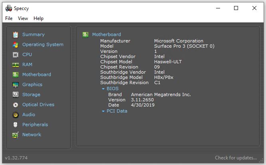The height and width of the screenshot is (165, 266).
Task: Click the Motherboard heading in main panel
Action: 107,34
